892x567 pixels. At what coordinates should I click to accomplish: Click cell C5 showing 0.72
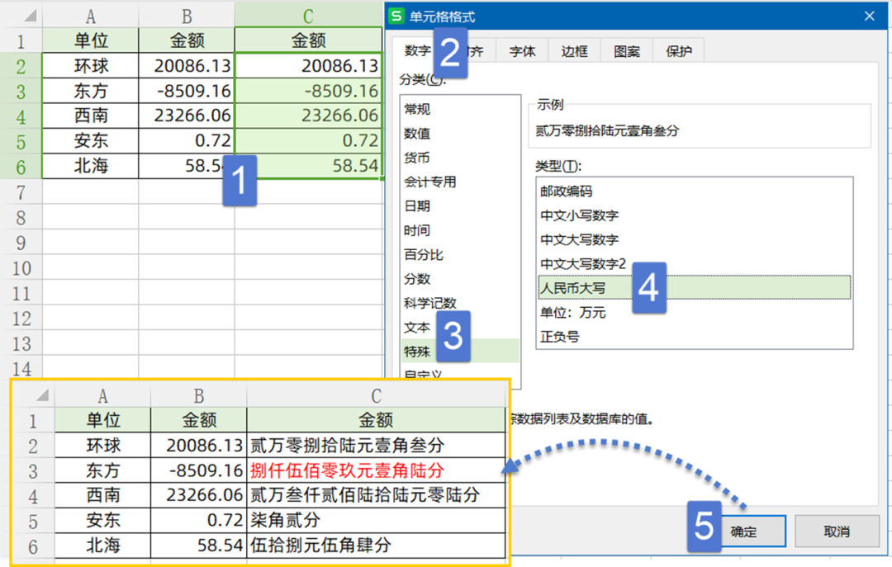[x=308, y=140]
